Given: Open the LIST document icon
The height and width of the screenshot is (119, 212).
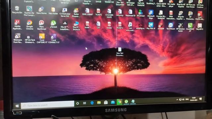Looking at the screenshot, I should [x=98, y=25].
